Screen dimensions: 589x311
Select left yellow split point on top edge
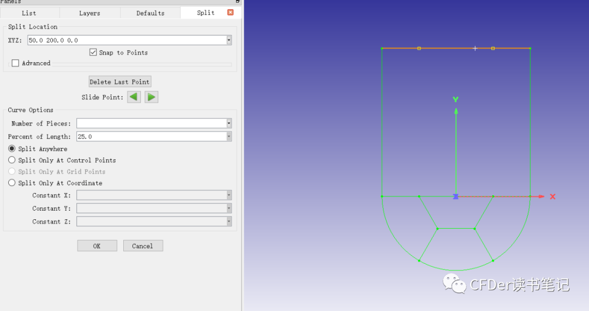pyautogui.click(x=419, y=48)
